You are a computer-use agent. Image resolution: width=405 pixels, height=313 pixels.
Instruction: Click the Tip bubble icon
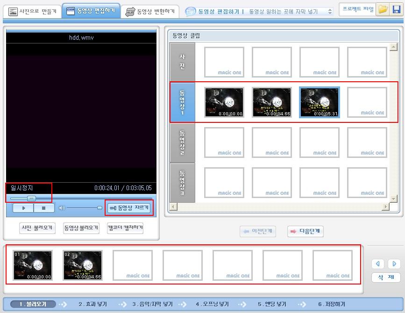[x=191, y=12]
